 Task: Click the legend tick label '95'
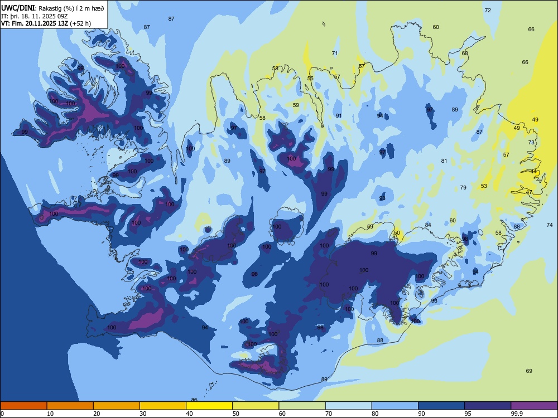pos(468,414)
